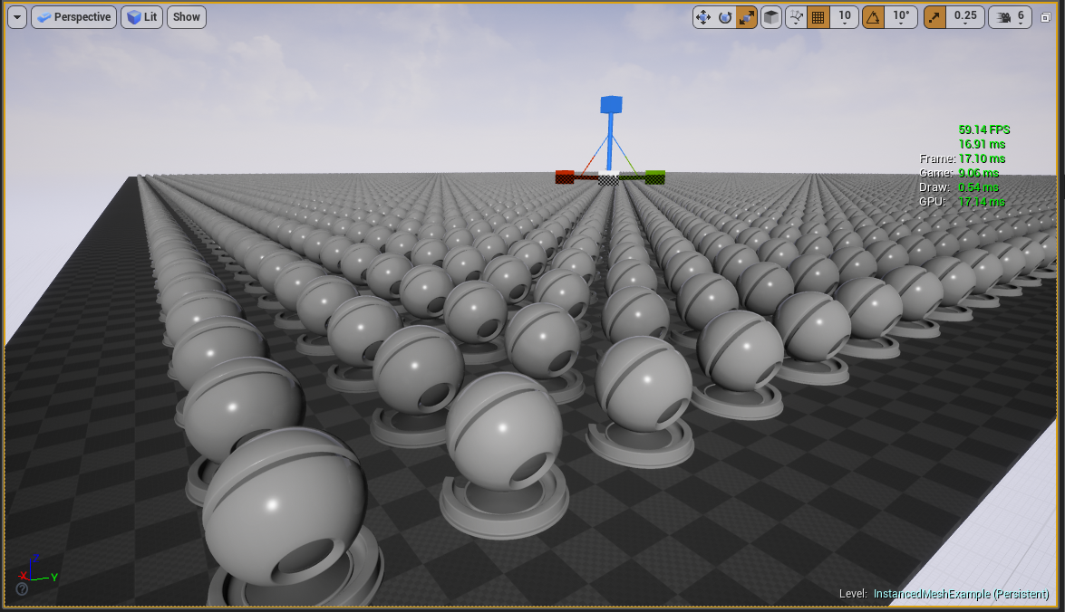The image size is (1065, 612).
Task: Click the red X-axis scale gizmo handle
Action: pyautogui.click(x=565, y=177)
